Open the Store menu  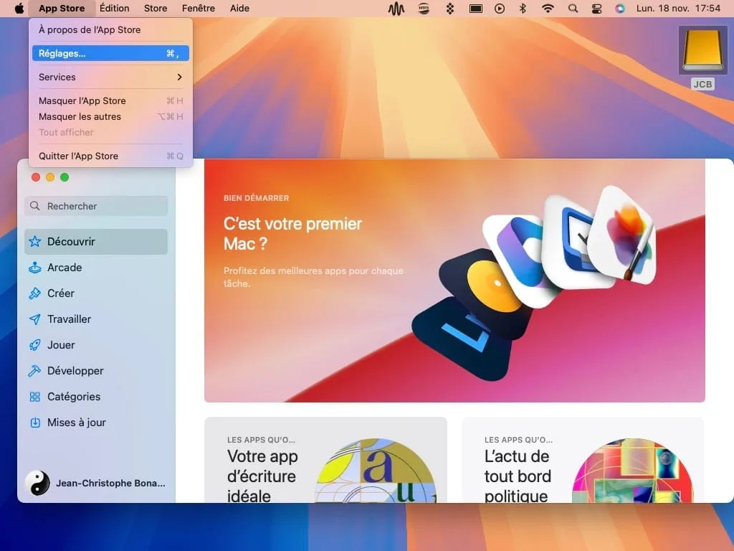coord(156,9)
